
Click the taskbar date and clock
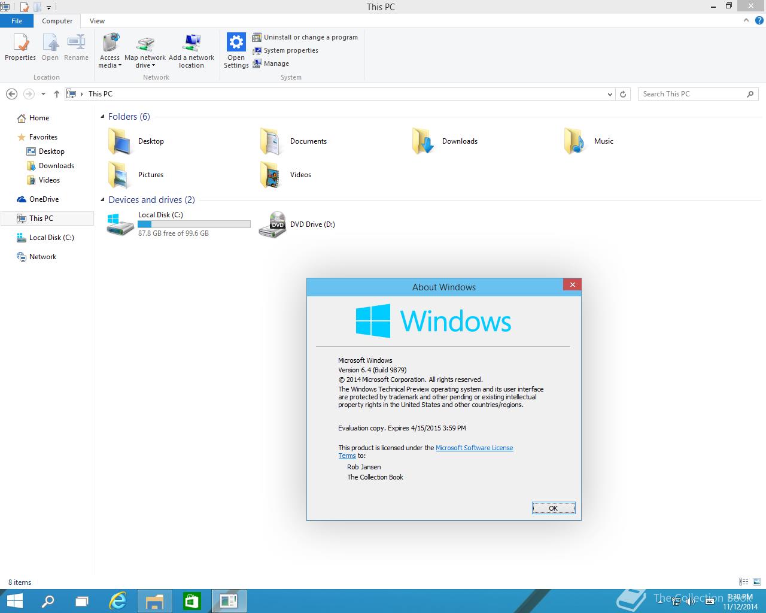coord(740,602)
